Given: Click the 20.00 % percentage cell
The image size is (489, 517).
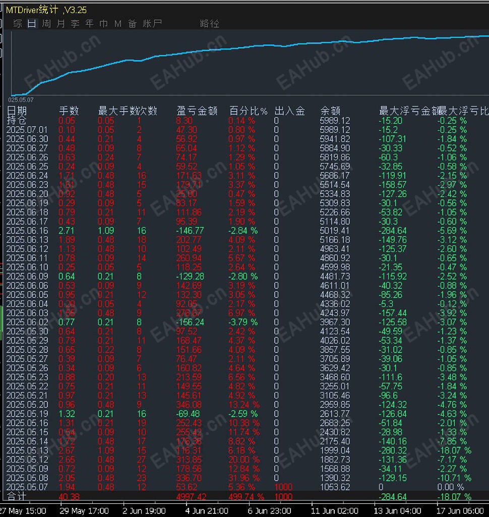Looking at the screenshot, I should coord(244,459).
